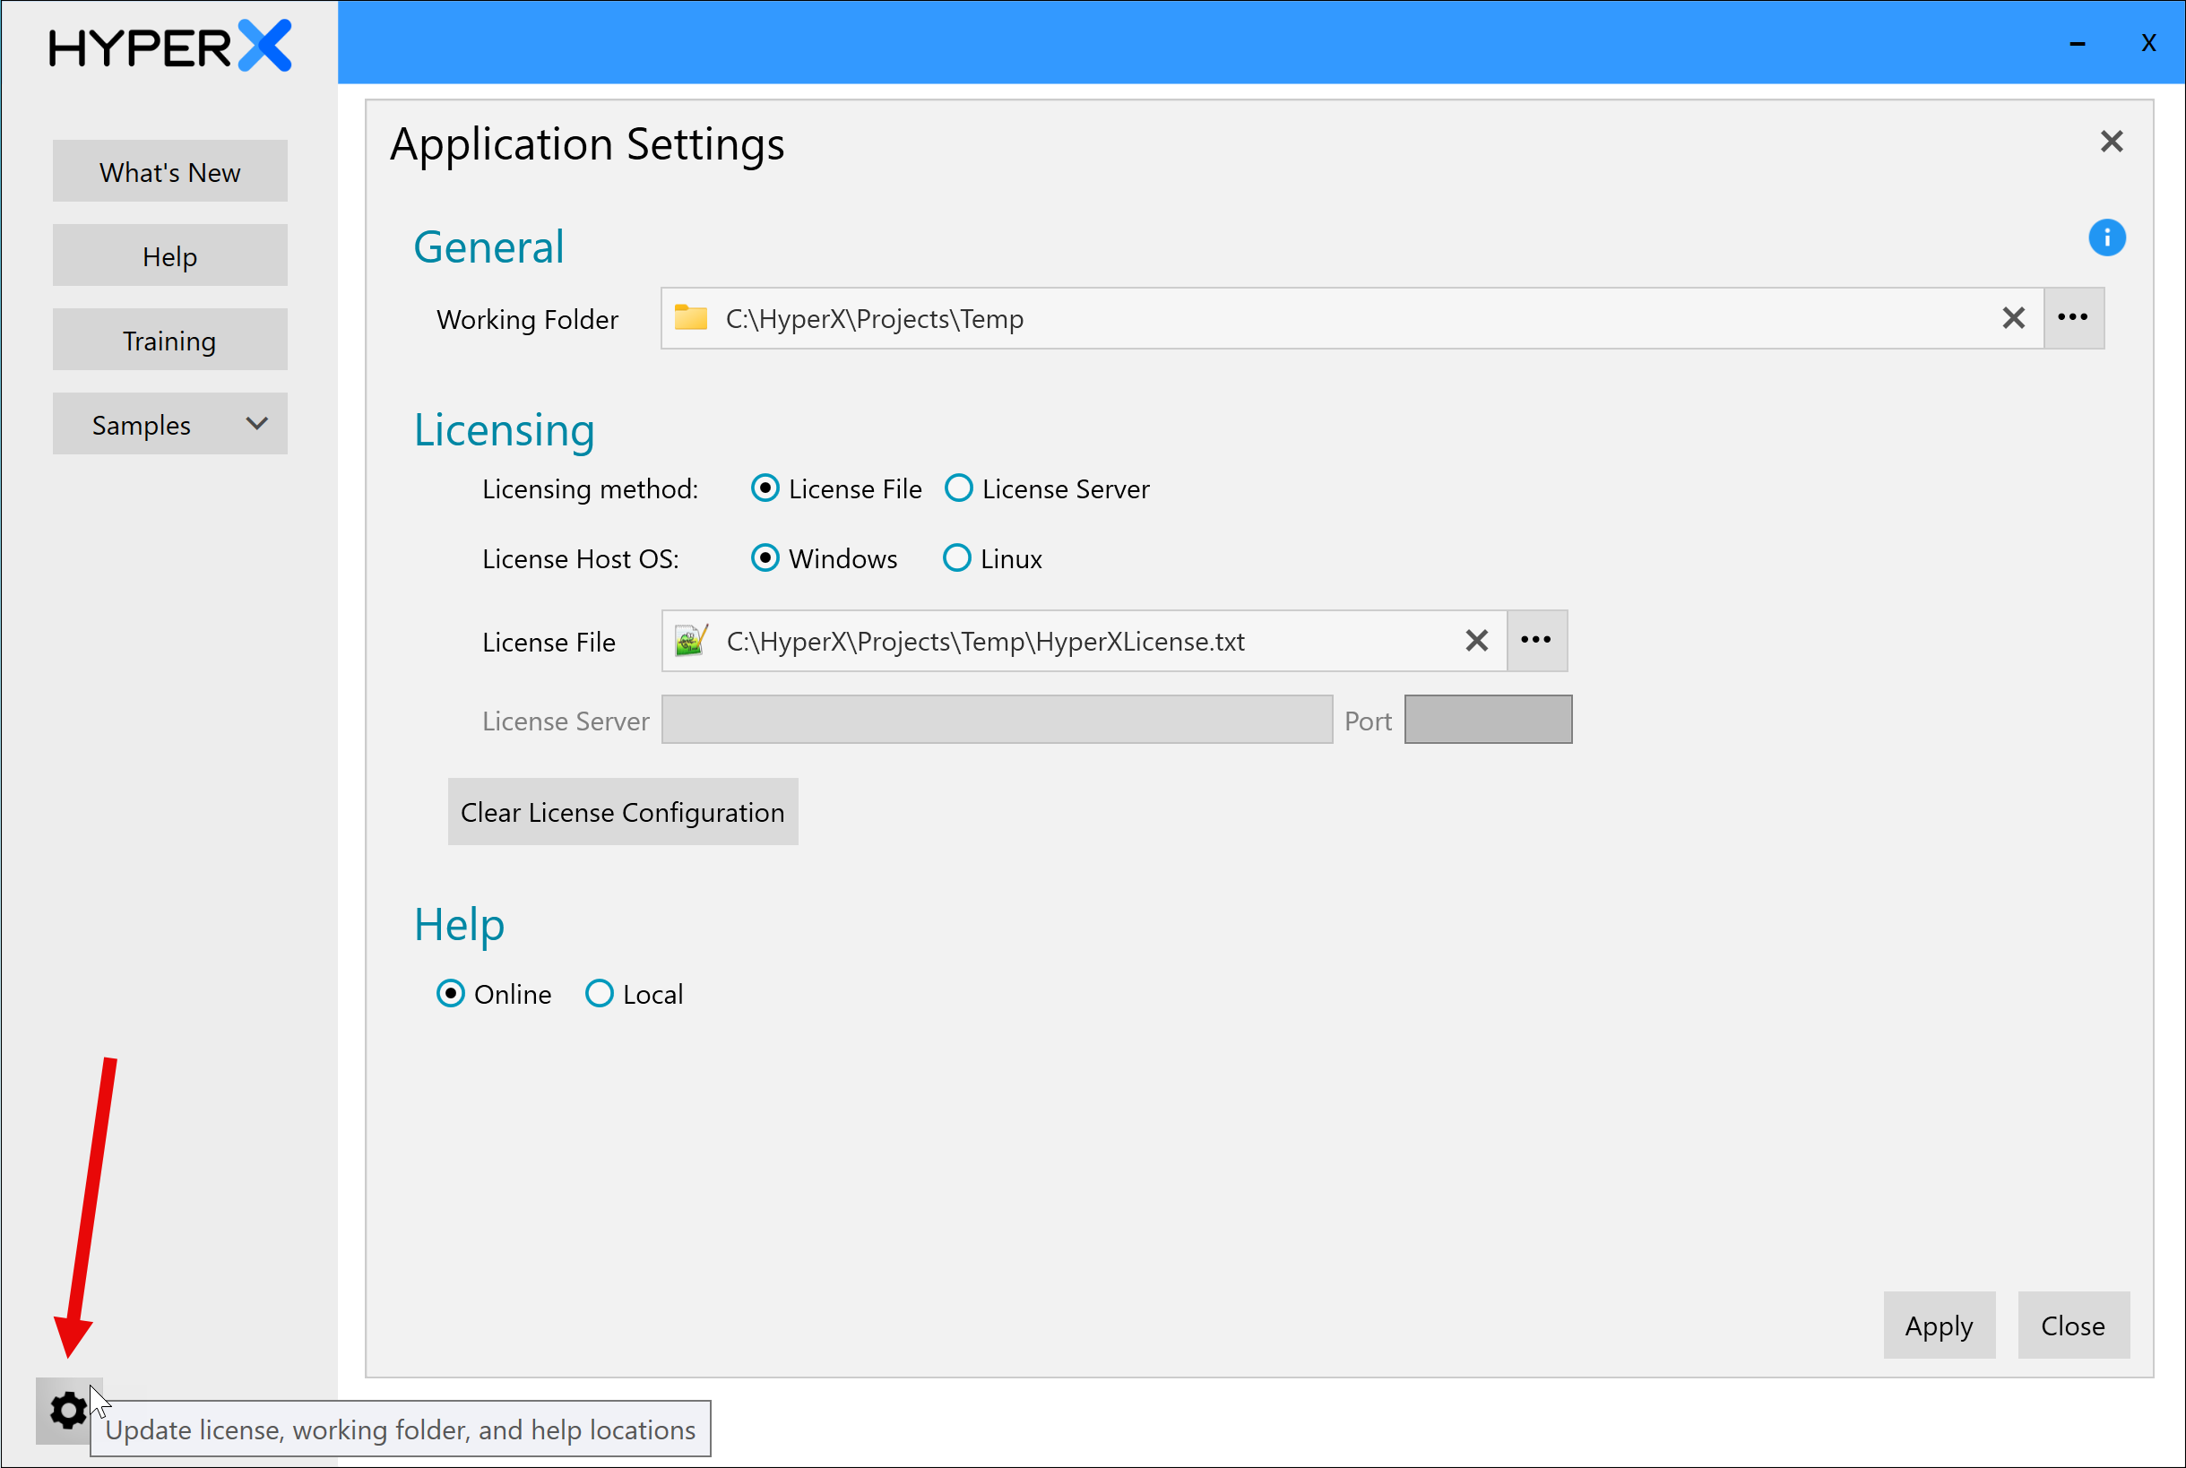
Task: Open the Training sidebar item
Action: click(x=169, y=340)
